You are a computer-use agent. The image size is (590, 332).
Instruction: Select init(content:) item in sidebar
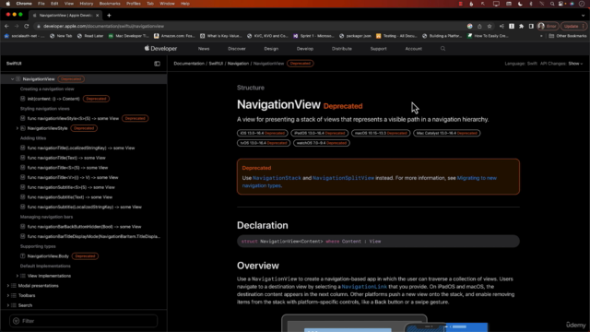pyautogui.click(x=53, y=99)
